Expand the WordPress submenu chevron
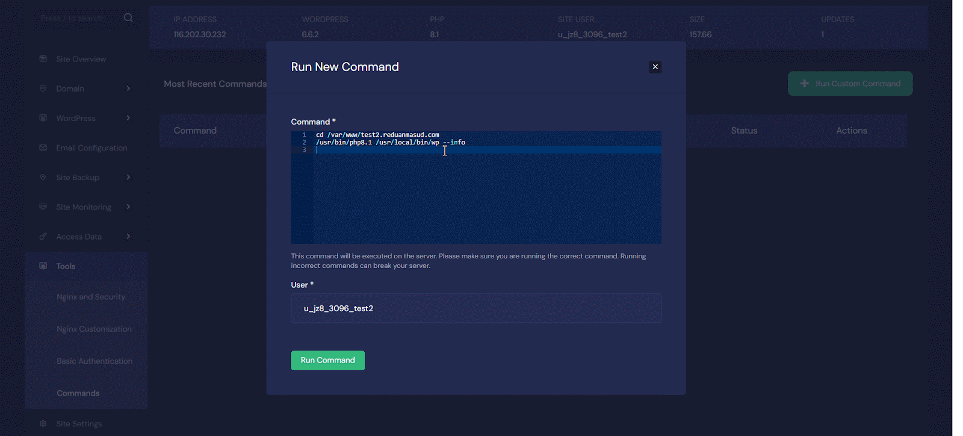This screenshot has width=963, height=436. pyautogui.click(x=128, y=117)
